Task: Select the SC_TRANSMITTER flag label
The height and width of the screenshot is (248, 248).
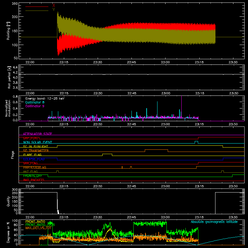Action: pyautogui.click(x=36, y=150)
